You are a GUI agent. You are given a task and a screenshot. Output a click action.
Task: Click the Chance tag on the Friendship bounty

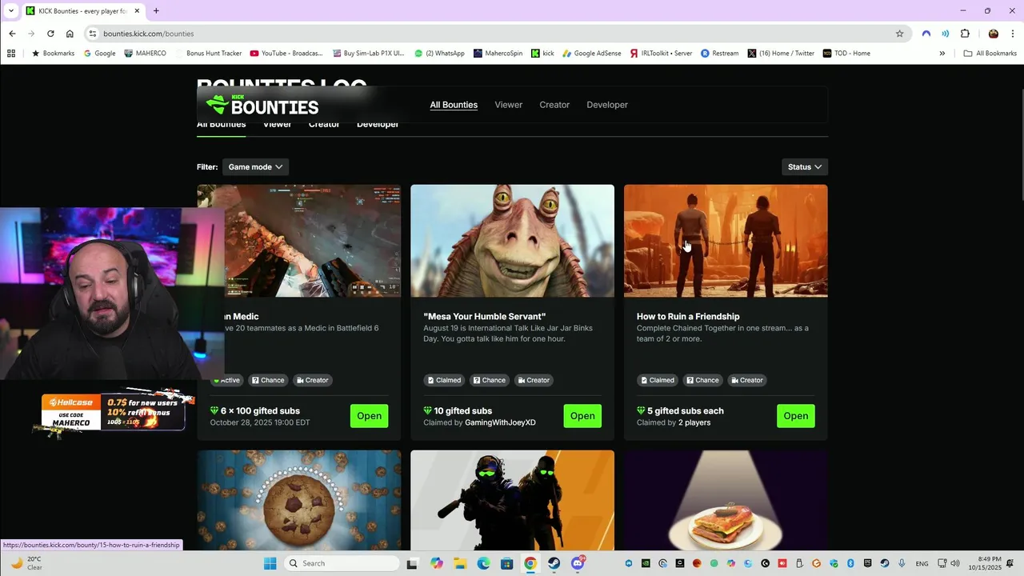pos(703,380)
